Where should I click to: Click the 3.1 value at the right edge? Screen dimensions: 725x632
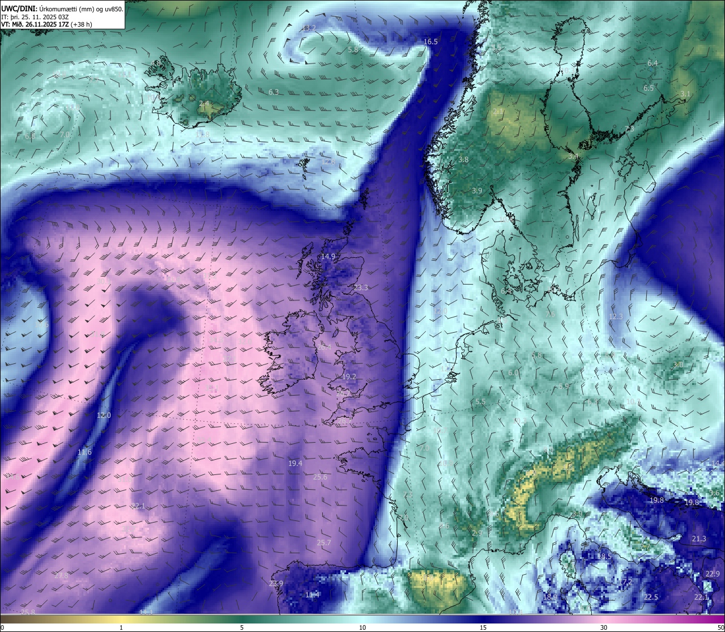click(685, 94)
